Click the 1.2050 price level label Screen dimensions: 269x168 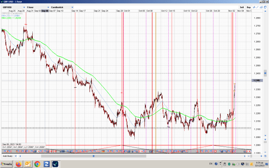pos(257,137)
